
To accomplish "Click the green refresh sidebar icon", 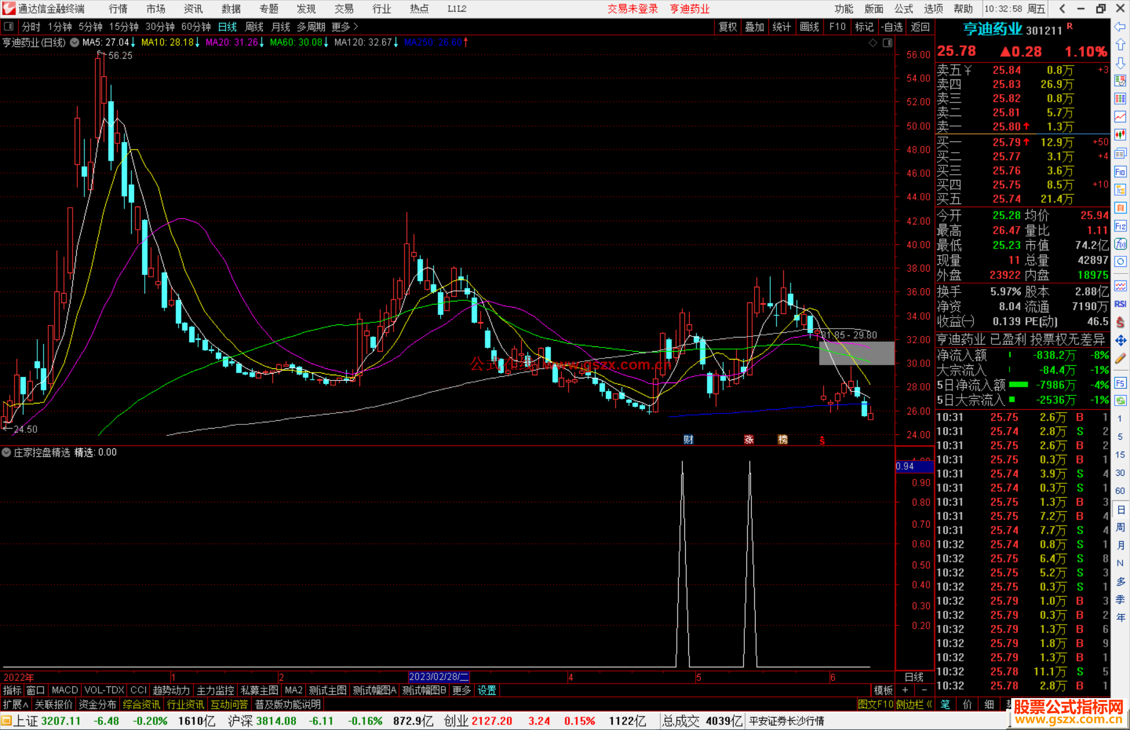I will point(1120,401).
